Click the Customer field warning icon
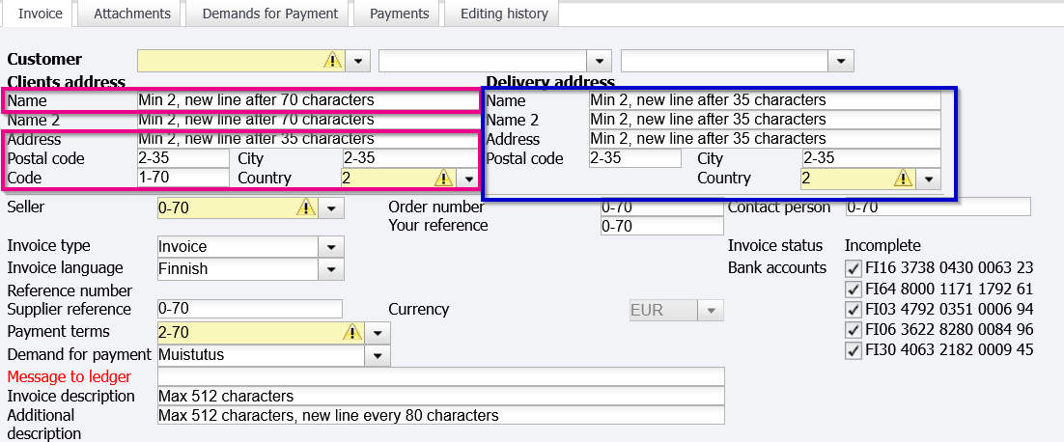This screenshot has width=1064, height=442. (332, 61)
